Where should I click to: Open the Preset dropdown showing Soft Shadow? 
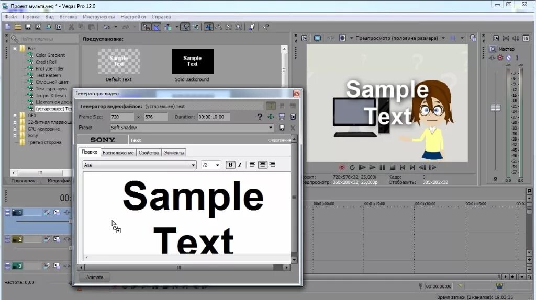pos(192,128)
